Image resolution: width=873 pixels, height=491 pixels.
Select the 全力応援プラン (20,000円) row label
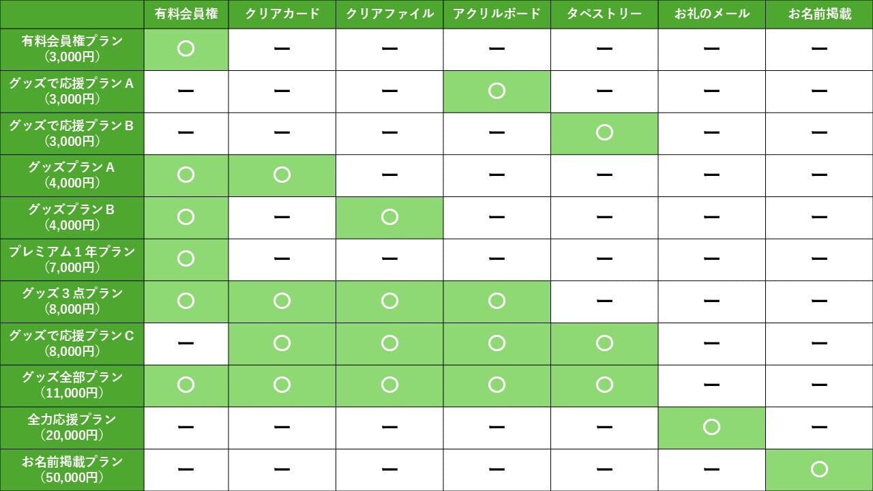click(72, 427)
